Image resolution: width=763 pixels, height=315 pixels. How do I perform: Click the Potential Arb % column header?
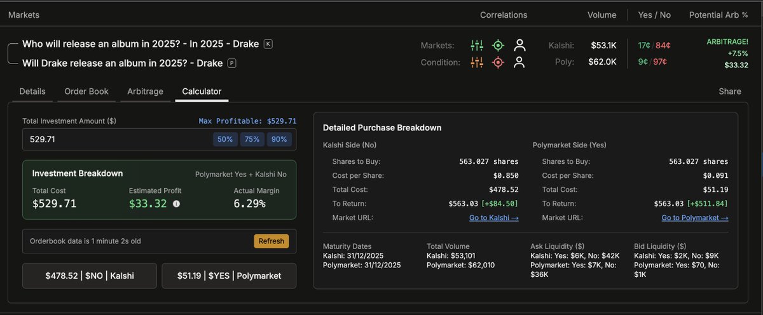pyautogui.click(x=718, y=15)
